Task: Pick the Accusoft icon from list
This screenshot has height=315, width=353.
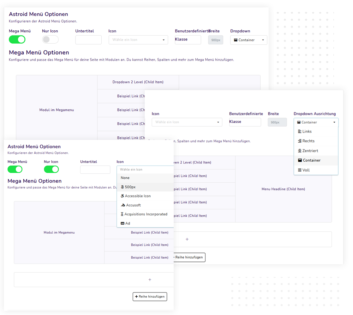Action: pyautogui.click(x=133, y=205)
